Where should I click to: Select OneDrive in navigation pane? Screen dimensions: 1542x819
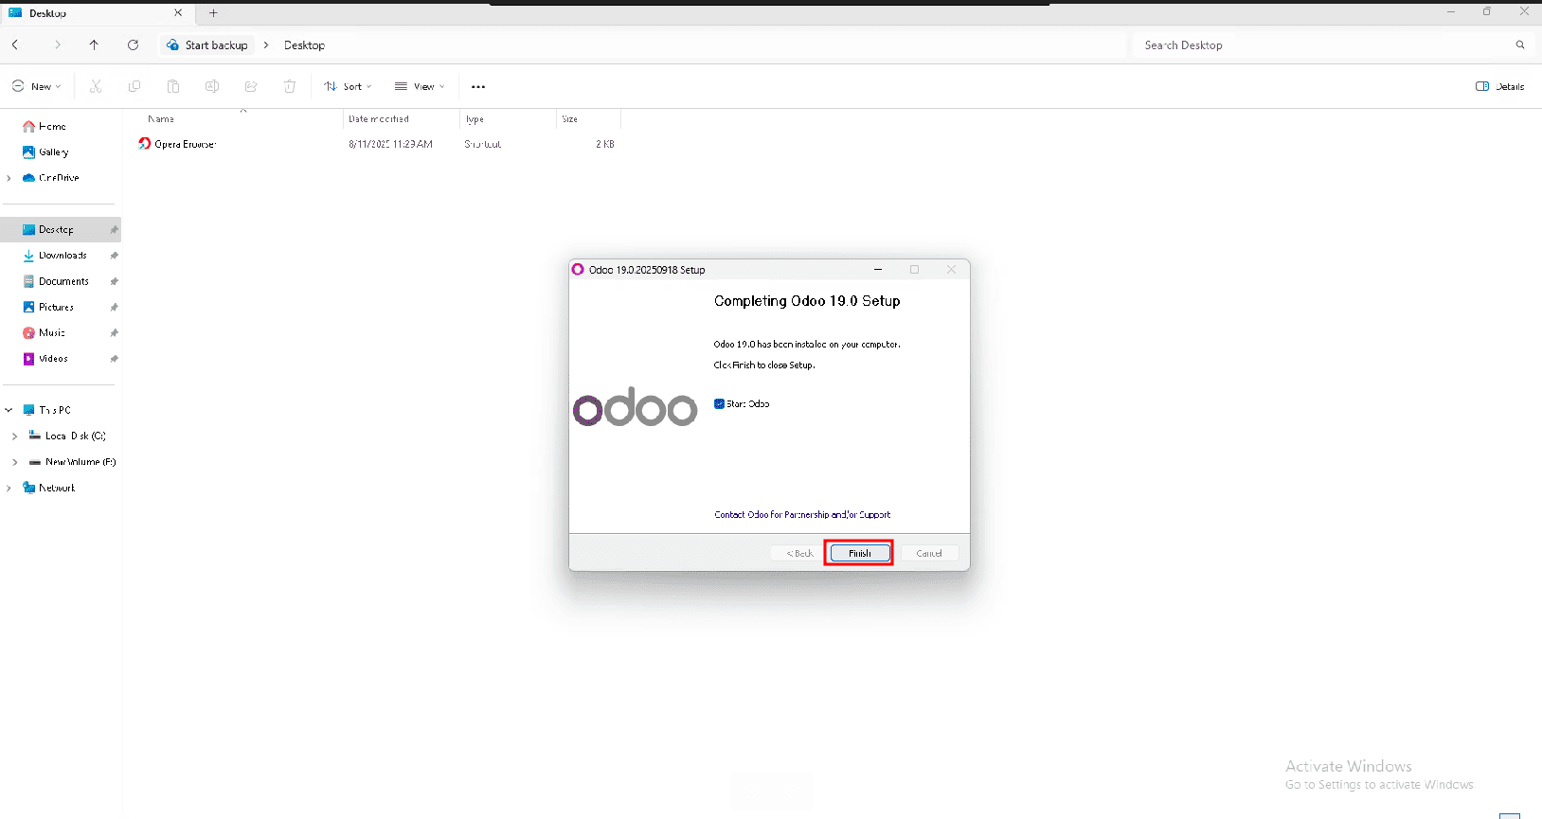61,178
